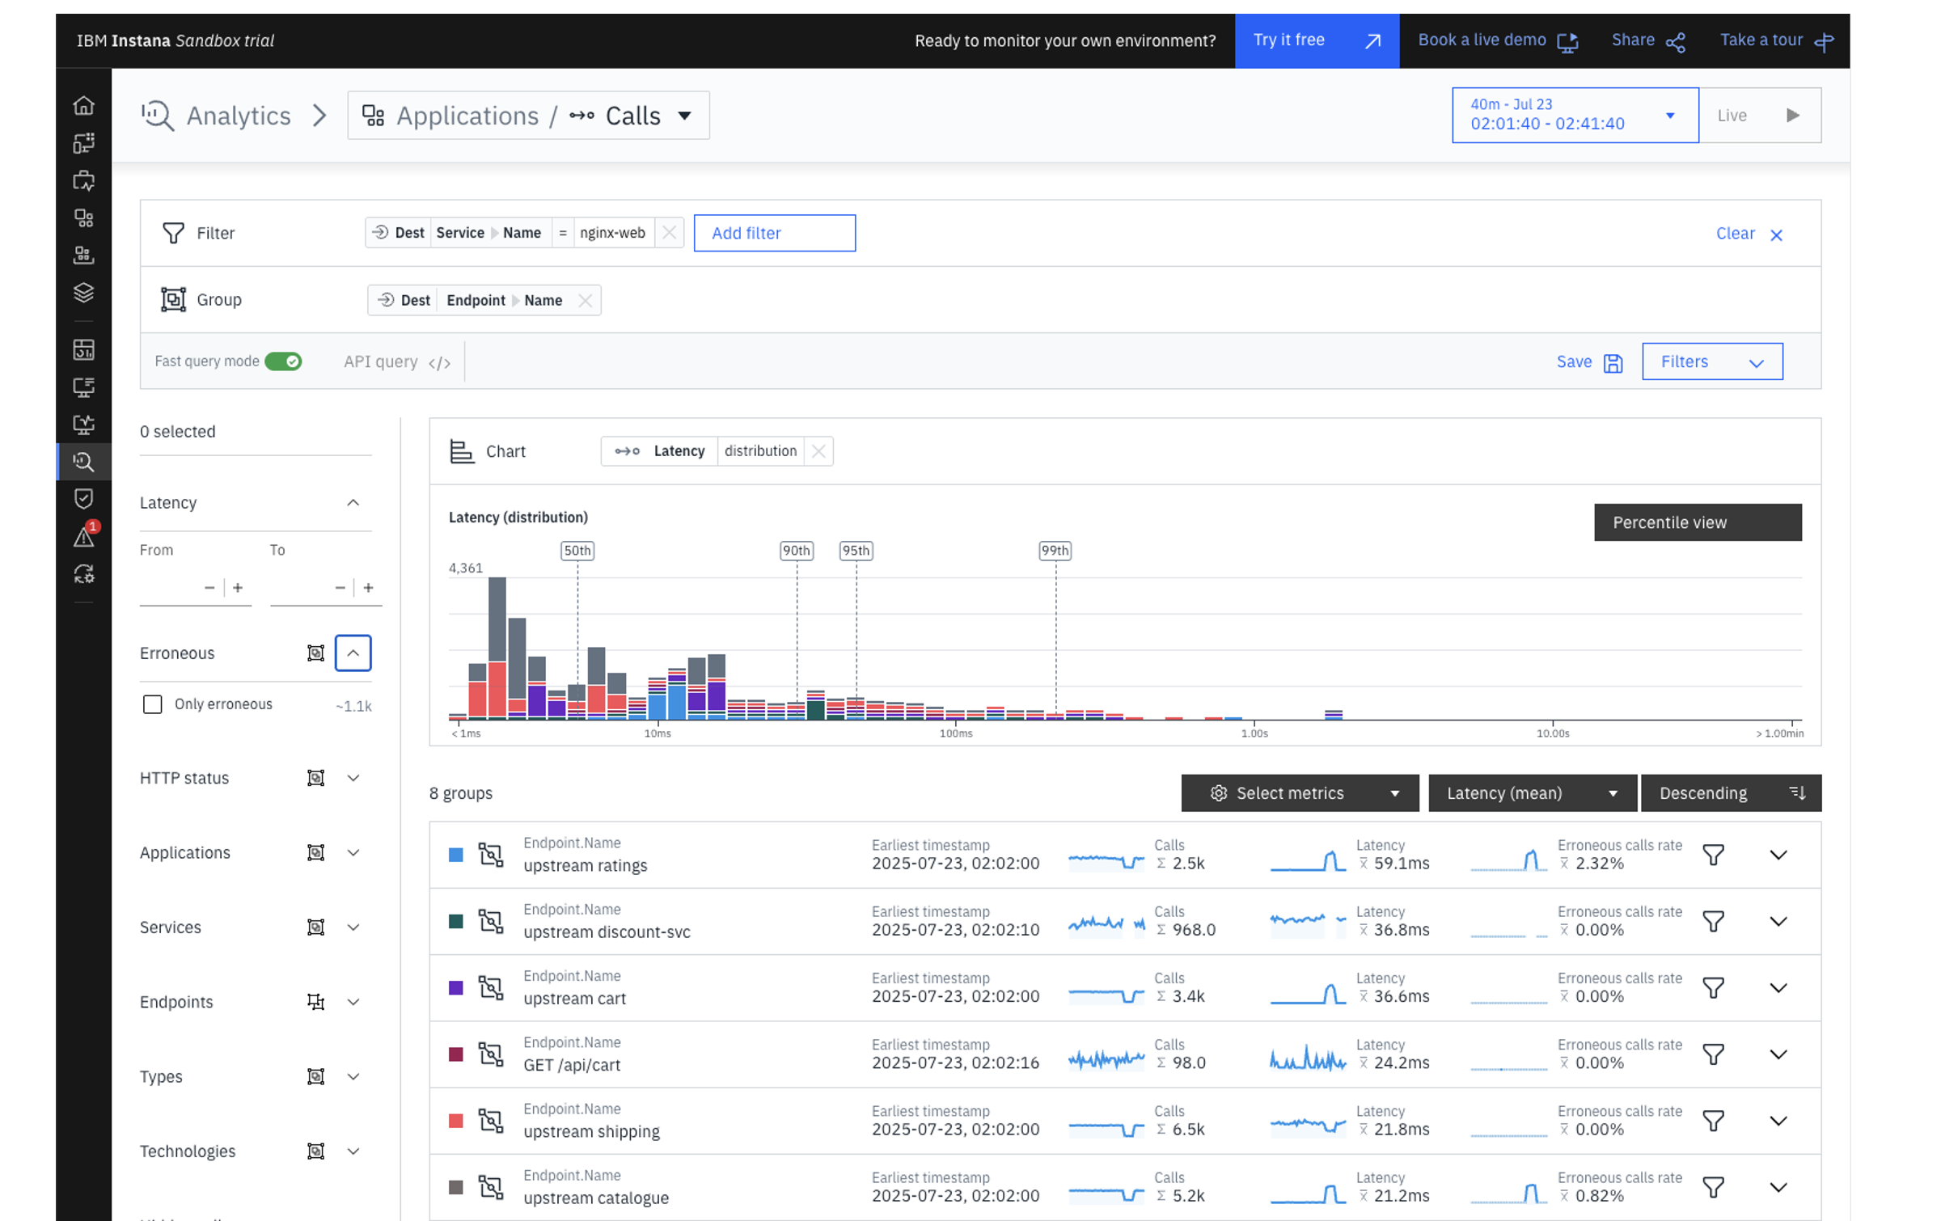Click the blue swatch of upstream ratings
The height and width of the screenshot is (1221, 1941).
[456, 855]
